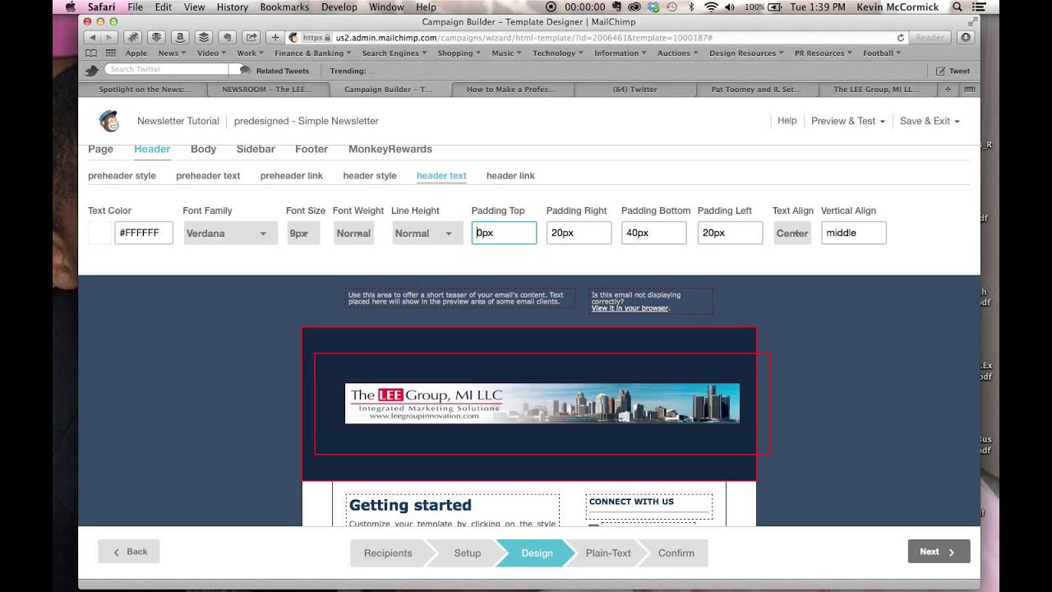Click the Padding Top input field

coord(504,234)
